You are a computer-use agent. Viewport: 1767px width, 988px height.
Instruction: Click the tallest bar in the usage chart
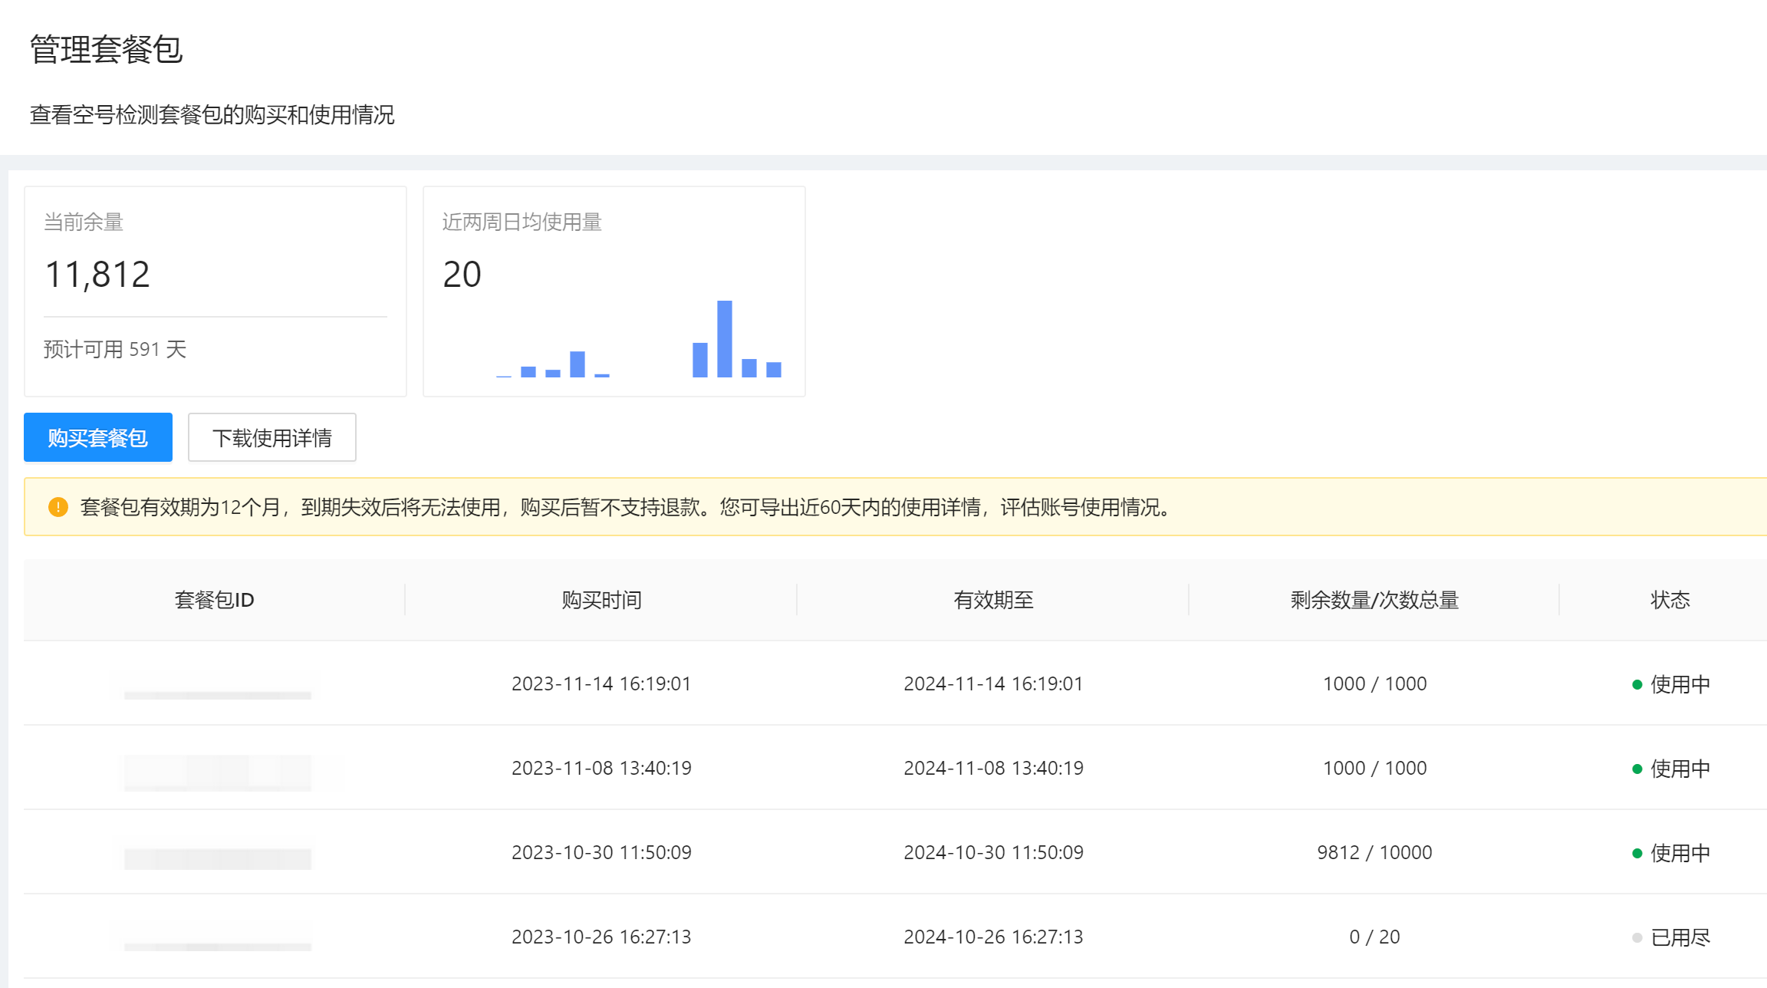723,338
